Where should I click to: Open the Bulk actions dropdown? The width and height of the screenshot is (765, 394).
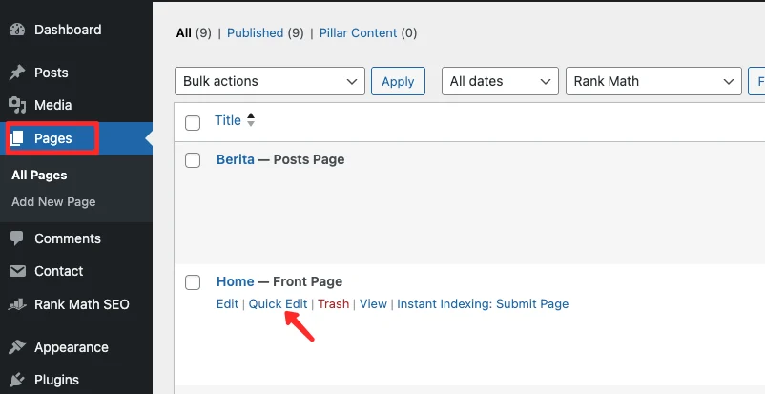[270, 81]
